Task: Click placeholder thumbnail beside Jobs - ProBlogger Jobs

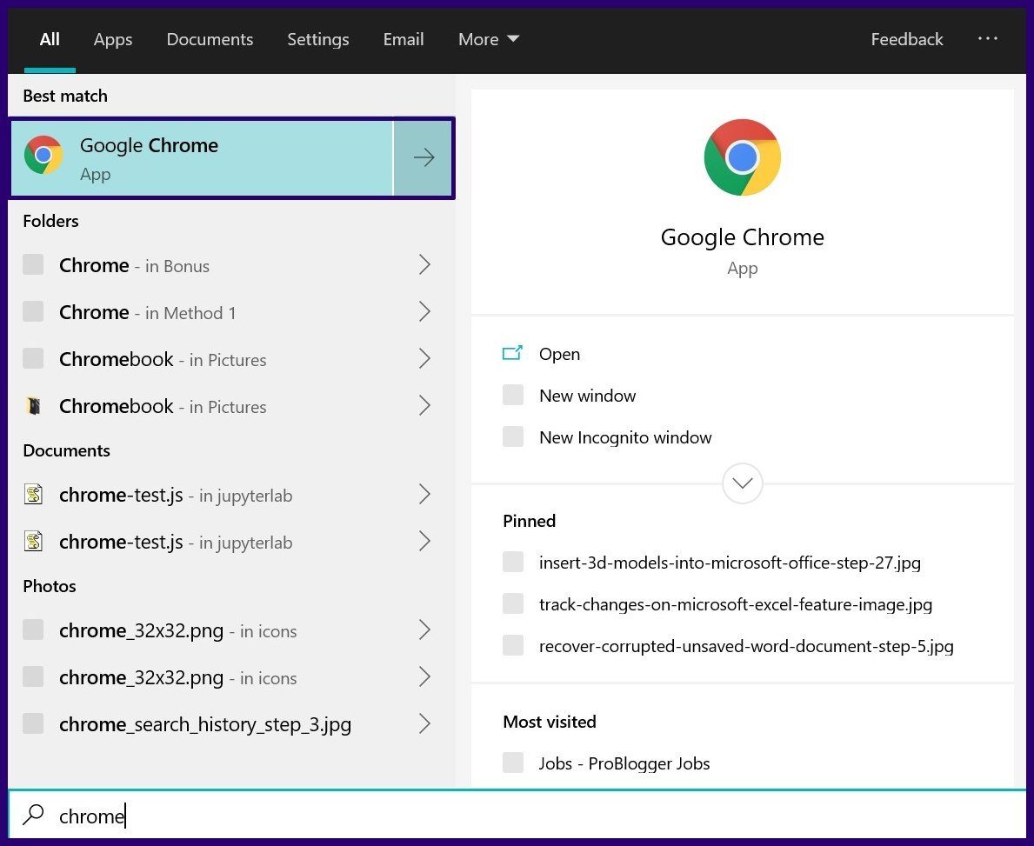Action: pyautogui.click(x=513, y=763)
